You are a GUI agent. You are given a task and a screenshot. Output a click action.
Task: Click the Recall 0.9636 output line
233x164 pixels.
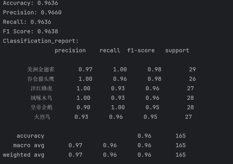27,22
